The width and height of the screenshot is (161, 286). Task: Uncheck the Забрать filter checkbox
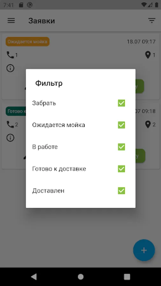pyautogui.click(x=122, y=103)
